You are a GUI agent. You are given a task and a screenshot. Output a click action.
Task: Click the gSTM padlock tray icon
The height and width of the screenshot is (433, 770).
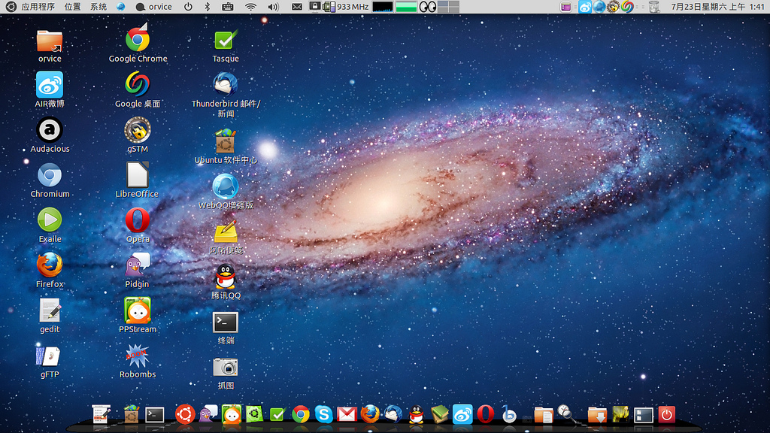[613, 6]
